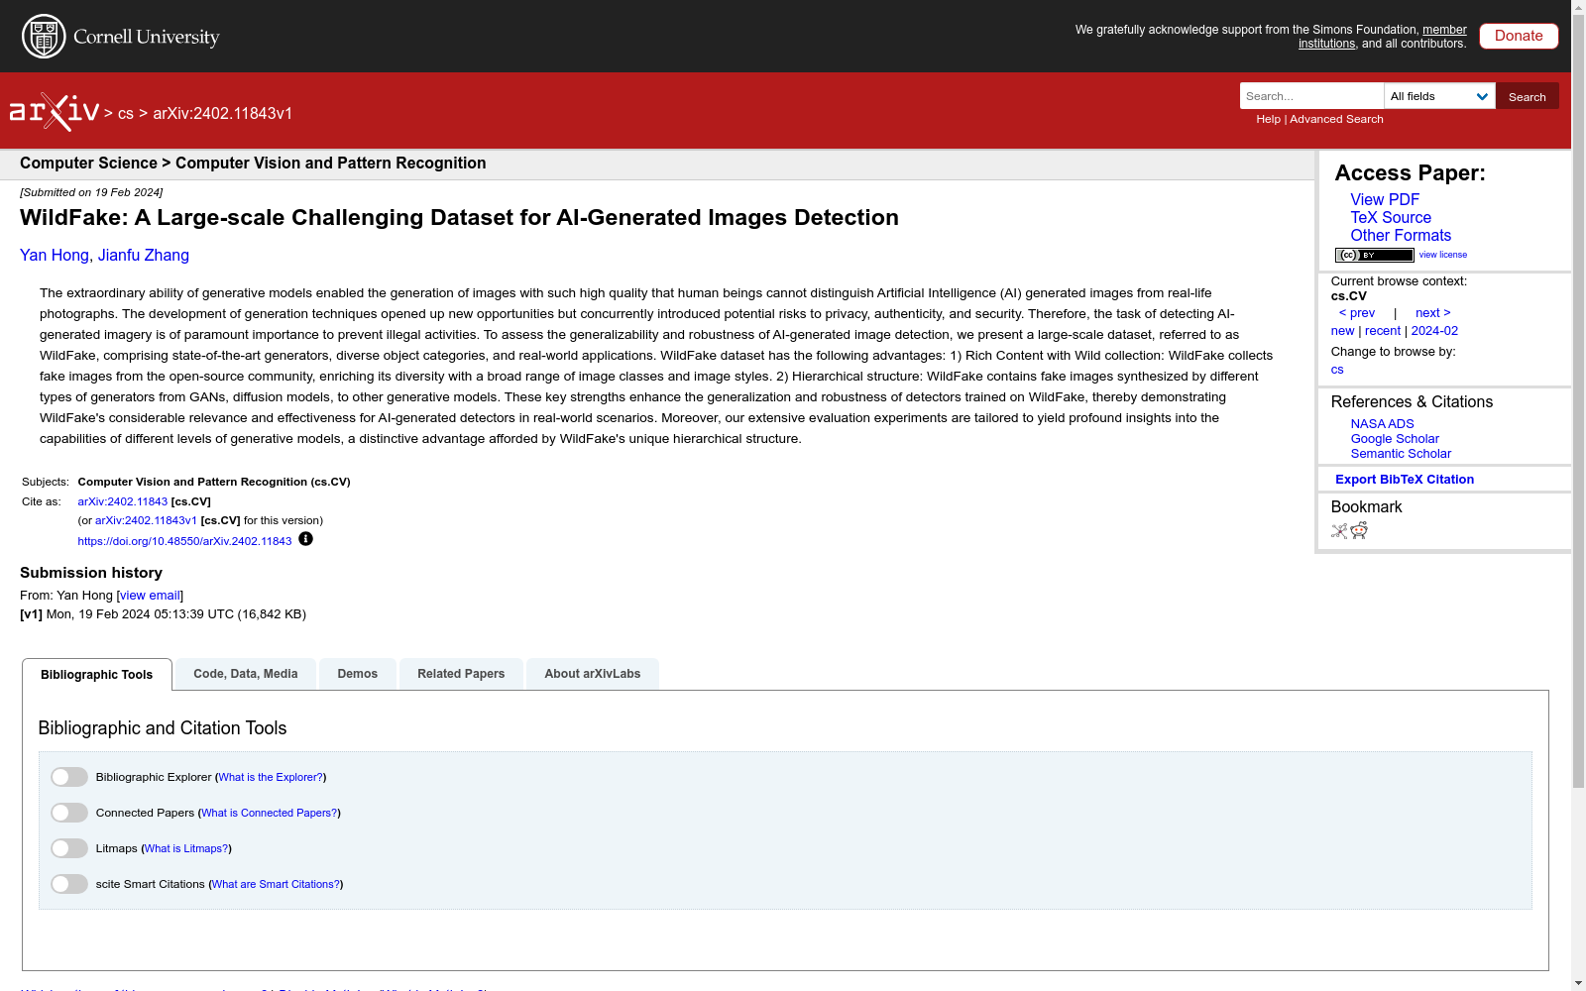
Task: Browse new cs.CV submissions
Action: click(1342, 330)
